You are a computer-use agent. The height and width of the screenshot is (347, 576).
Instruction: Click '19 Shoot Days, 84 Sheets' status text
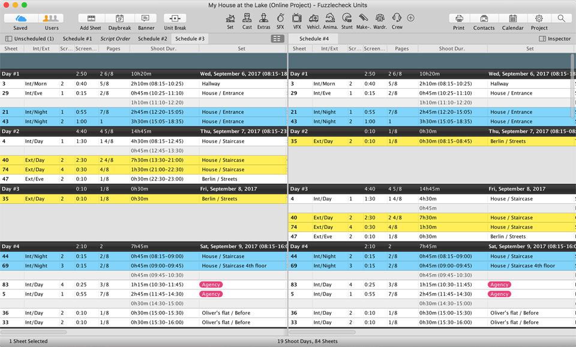(307, 341)
